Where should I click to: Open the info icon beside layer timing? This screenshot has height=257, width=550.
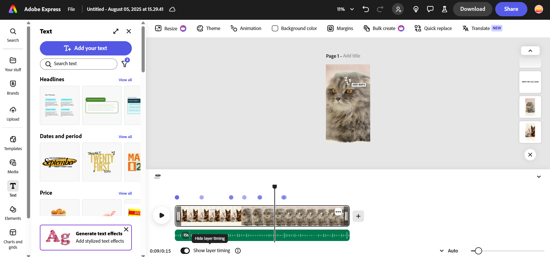[238, 251]
